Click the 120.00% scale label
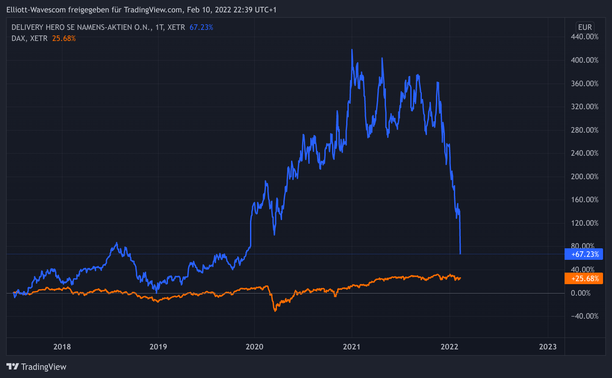Viewport: 612px width, 378px height. [585, 223]
